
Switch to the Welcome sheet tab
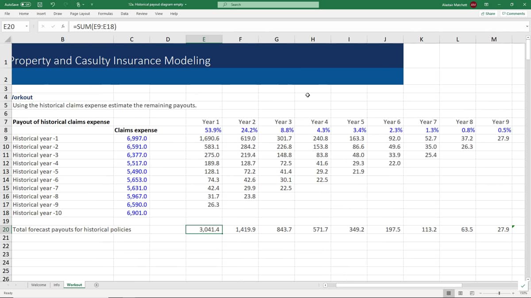(38, 285)
